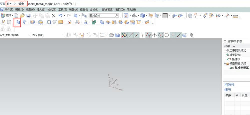Toggle checkbox for 基准坐标系 in navigator
Image resolution: width=250 pixels, height=115 pixels.
click(230, 68)
